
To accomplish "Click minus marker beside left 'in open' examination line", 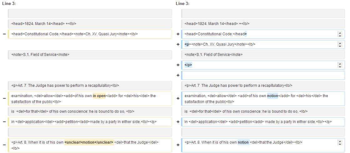I will click(4, 98).
